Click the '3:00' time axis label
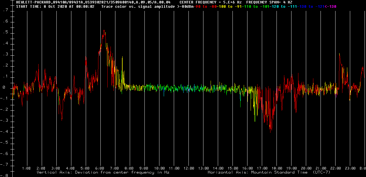 (x=56, y=168)
